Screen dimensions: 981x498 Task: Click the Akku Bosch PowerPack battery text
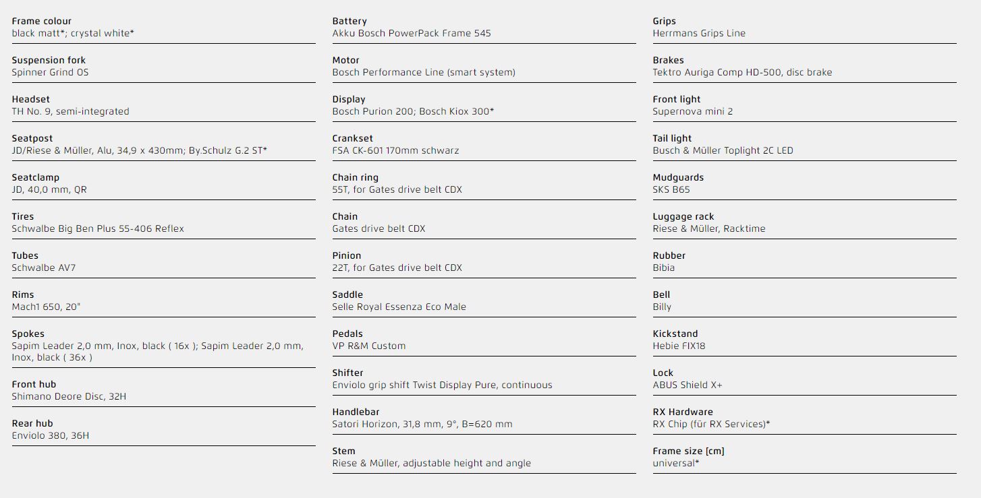(x=412, y=33)
